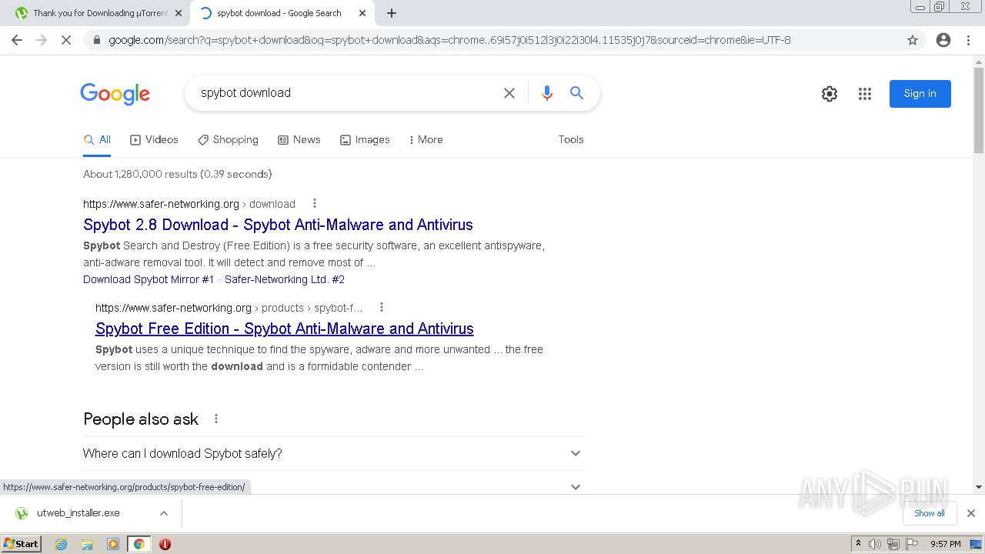This screenshot has height=554, width=985.
Task: Bookmark this page with star icon
Action: (x=913, y=40)
